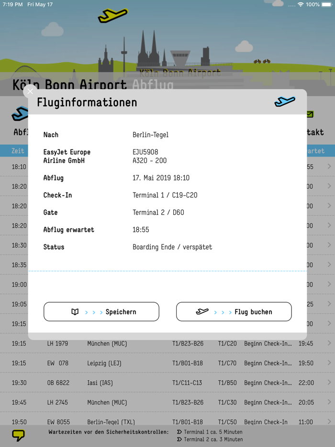335x447 pixels.
Task: Expand details chevron for OB 6822 row
Action: tap(329, 382)
